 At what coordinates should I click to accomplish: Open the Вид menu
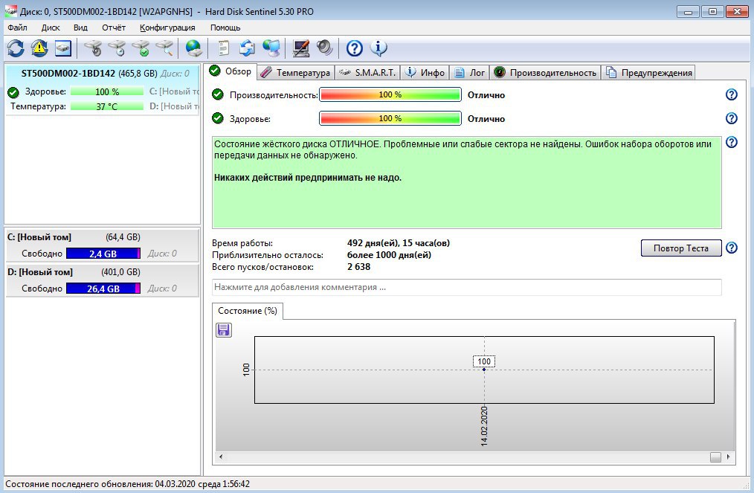coord(80,28)
